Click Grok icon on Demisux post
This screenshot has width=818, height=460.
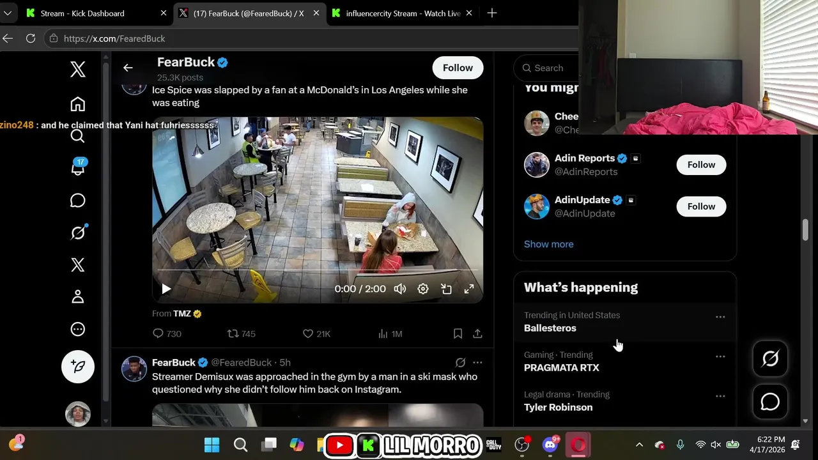460,362
